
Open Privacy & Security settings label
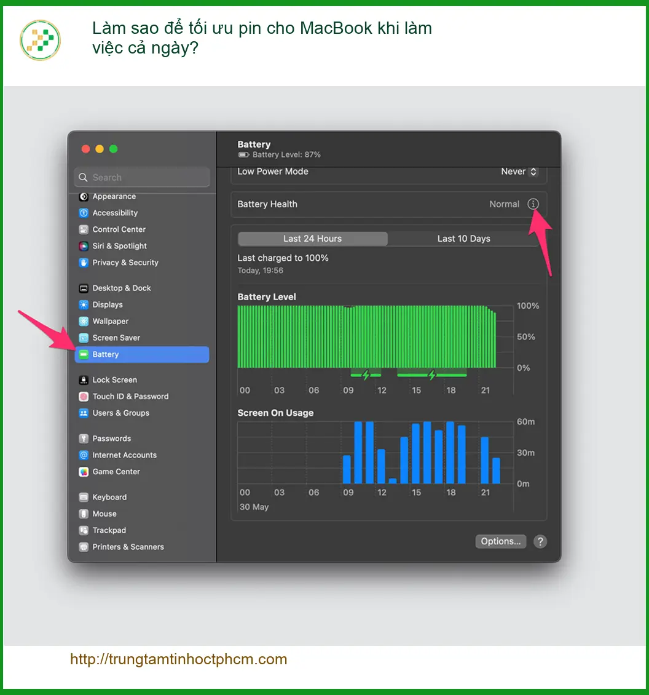pos(125,263)
